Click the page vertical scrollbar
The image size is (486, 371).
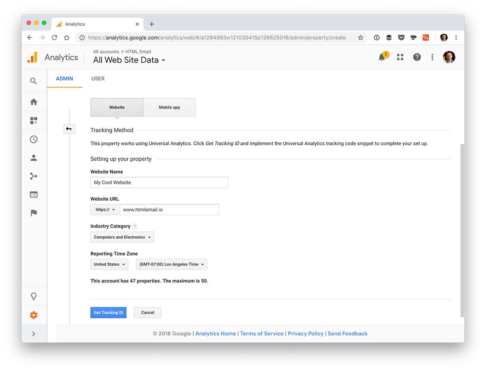tap(463, 231)
